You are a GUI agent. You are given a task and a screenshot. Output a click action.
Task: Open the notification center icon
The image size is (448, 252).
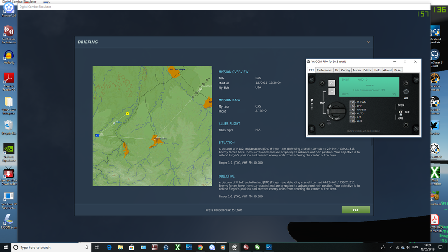[440, 248]
